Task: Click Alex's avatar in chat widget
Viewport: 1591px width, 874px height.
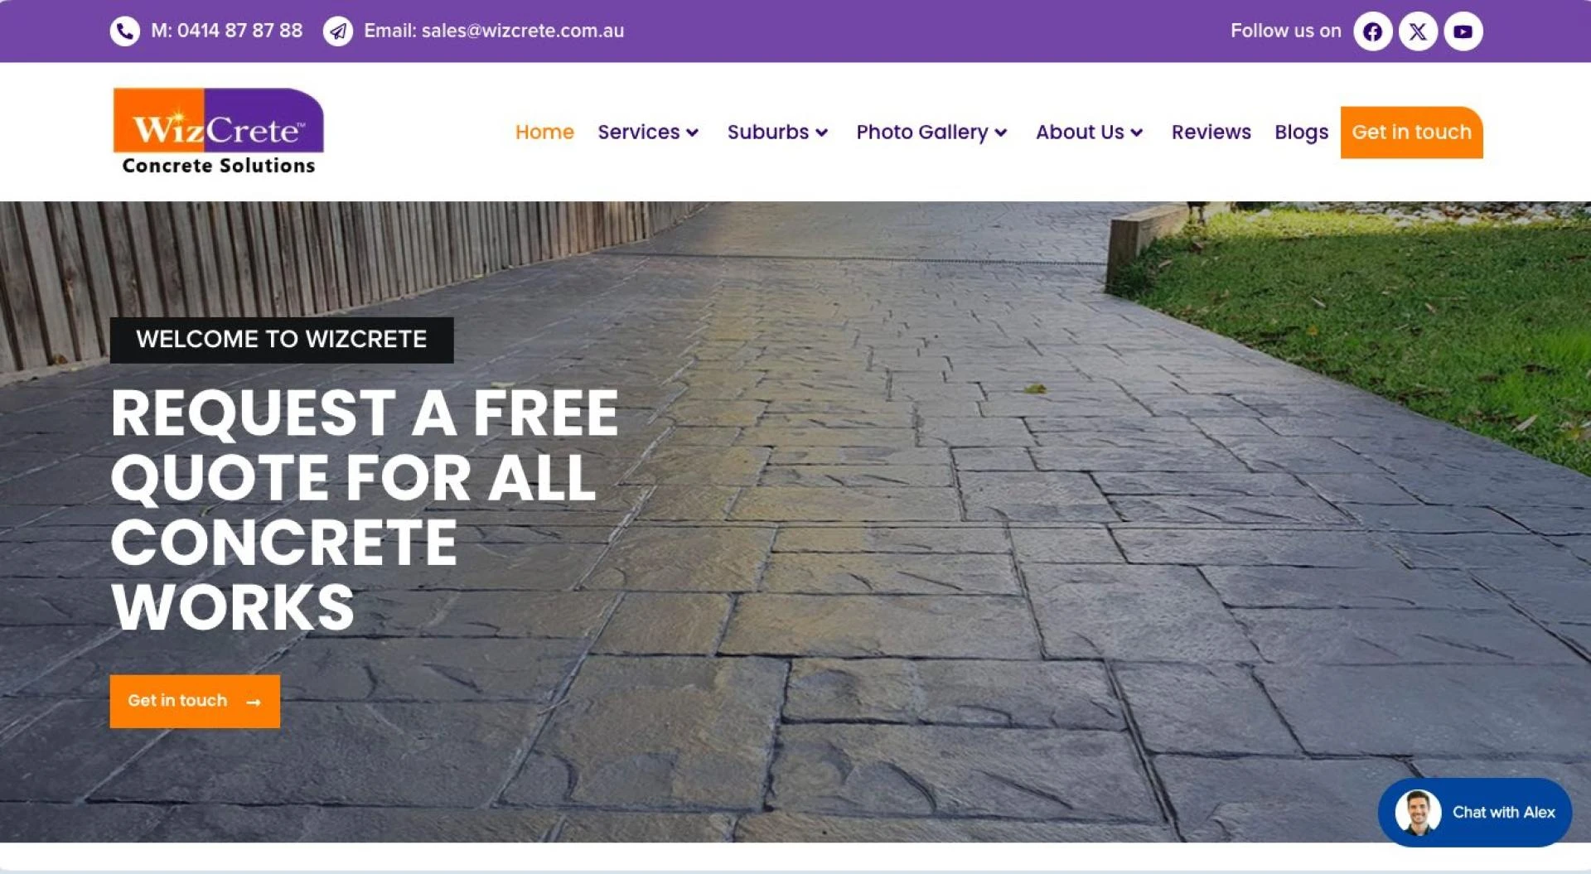Action: click(x=1418, y=812)
